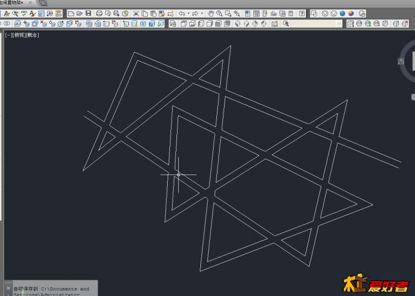The width and height of the screenshot is (415, 296).
Task: Switch to SE Isometric view
Action: click(x=246, y=24)
